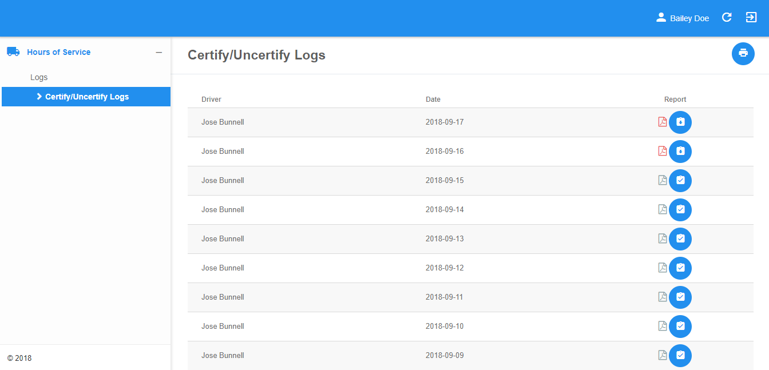This screenshot has height=370, width=769.
Task: Click the truck icon beside Hours of Service
Action: (x=13, y=52)
